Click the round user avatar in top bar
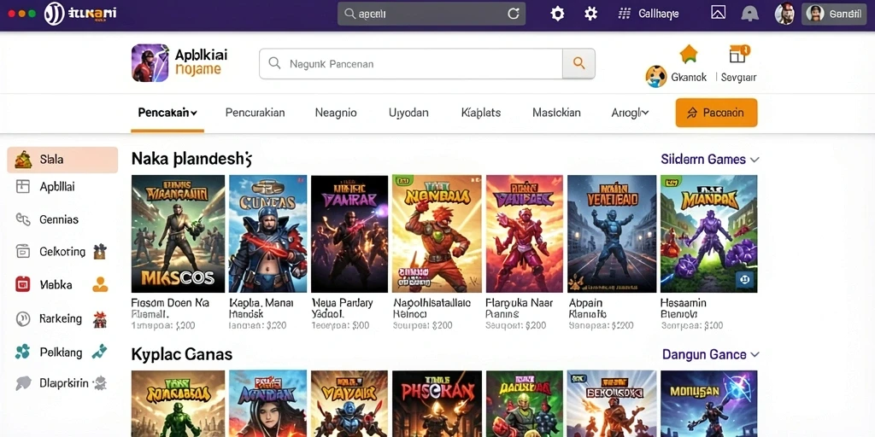This screenshot has width=875, height=437. pos(784,14)
